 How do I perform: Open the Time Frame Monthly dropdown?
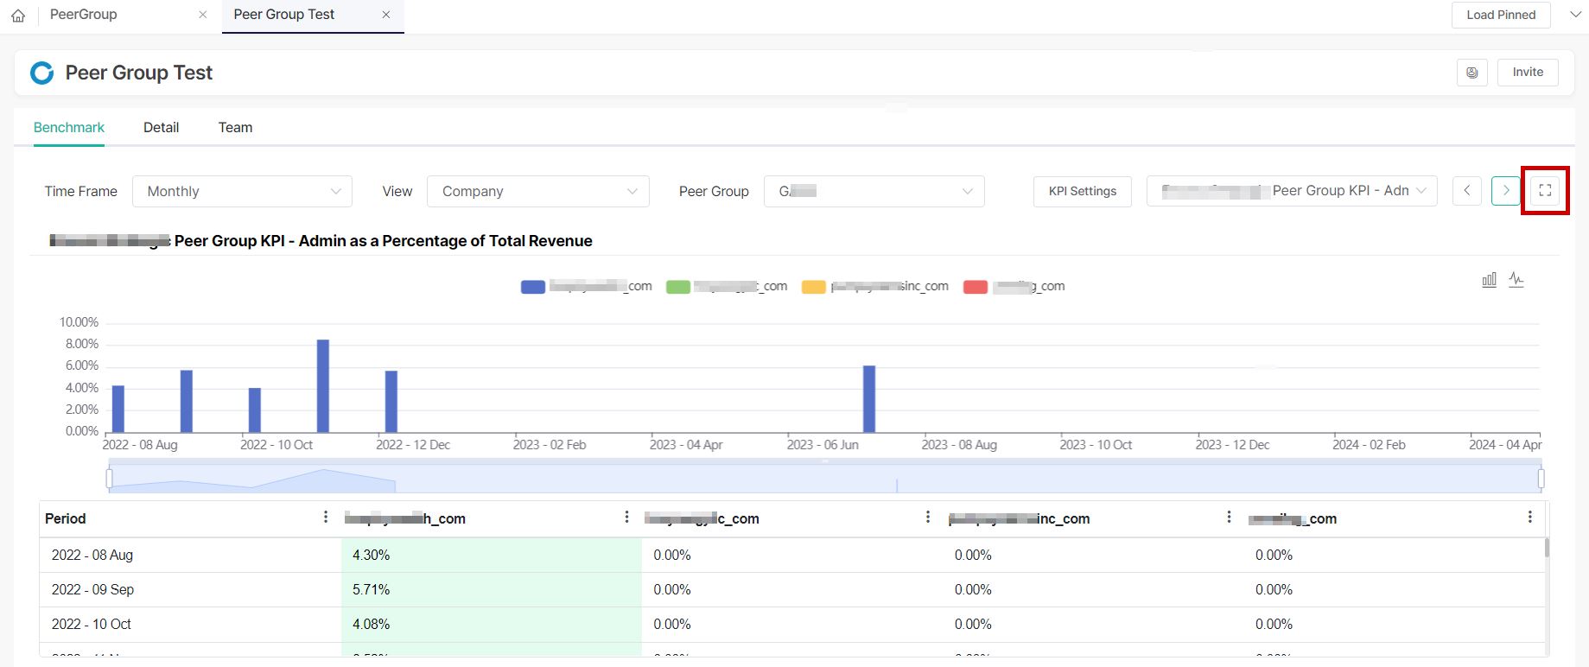242,192
